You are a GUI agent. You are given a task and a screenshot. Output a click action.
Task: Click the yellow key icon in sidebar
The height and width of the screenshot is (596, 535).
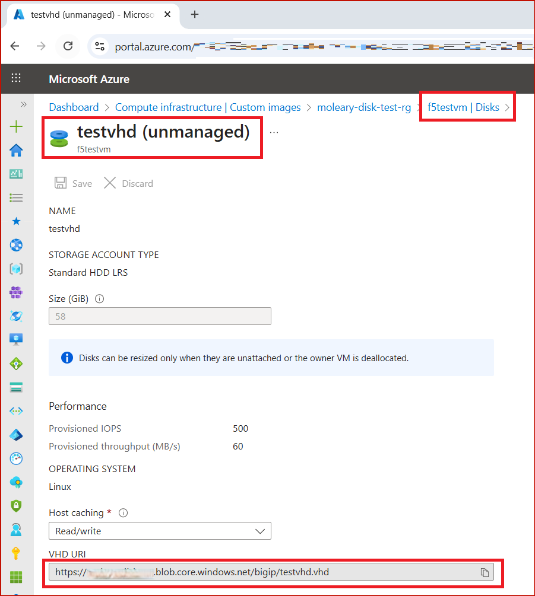click(x=16, y=553)
